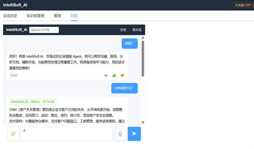Click the paperclip attachment icon

pyautogui.click(x=13, y=134)
